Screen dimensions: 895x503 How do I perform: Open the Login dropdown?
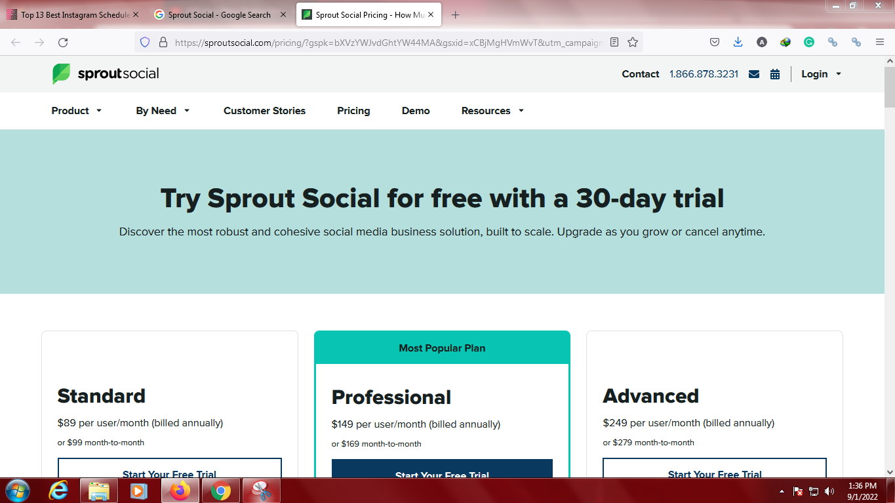pyautogui.click(x=821, y=74)
